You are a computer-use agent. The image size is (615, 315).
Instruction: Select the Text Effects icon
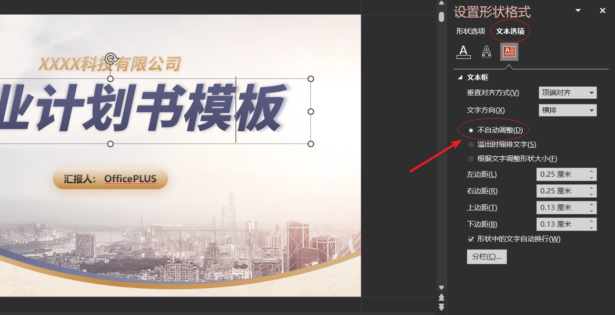(x=486, y=52)
